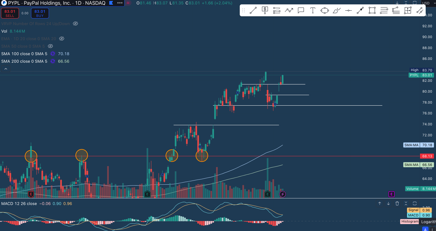Click the 83.01 SELL button
436x231 pixels.
[x=10, y=13]
